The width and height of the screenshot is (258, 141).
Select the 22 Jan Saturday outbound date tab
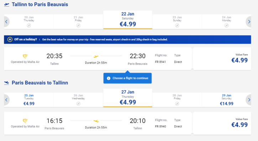coord(128,20)
